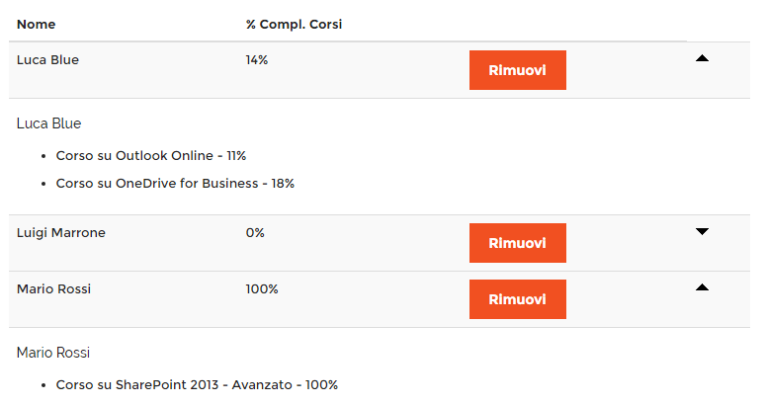The image size is (766, 405).
Task: Click the Mario Rossi details heading
Action: [53, 353]
